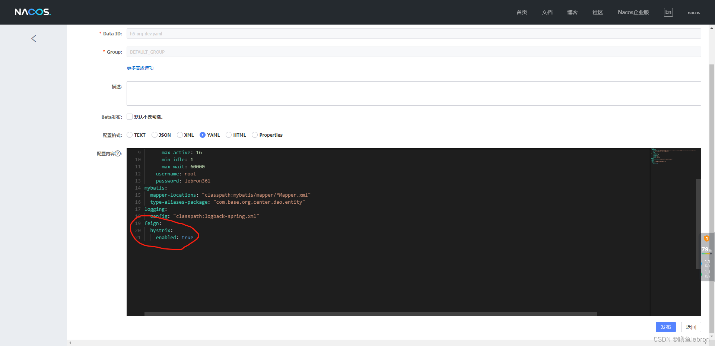Click the back arrow to leave editing
This screenshot has height=346, width=715.
[x=33, y=38]
